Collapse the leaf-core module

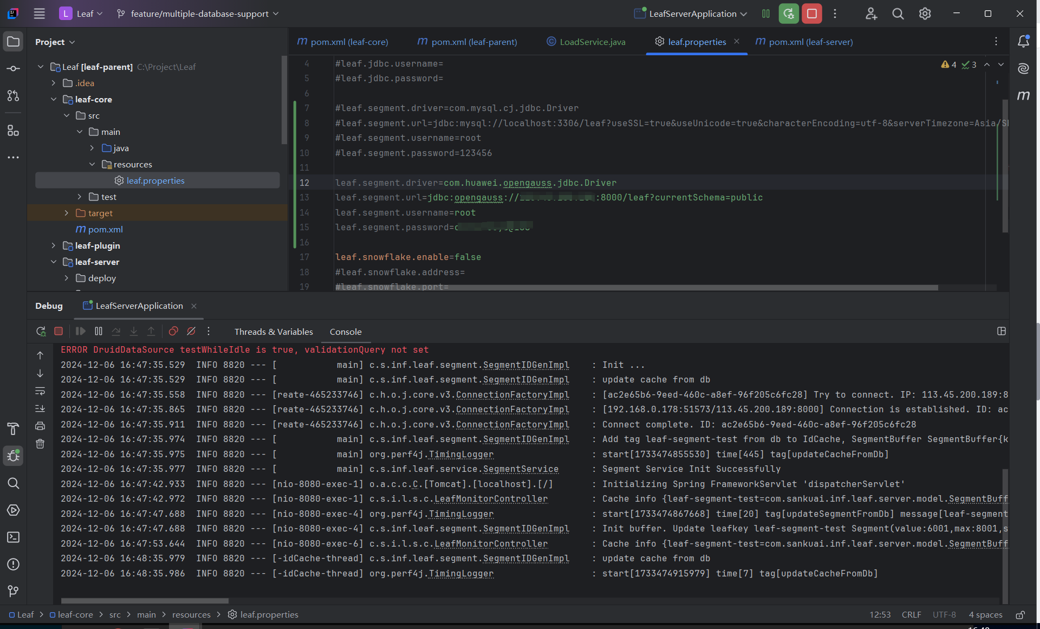54,99
